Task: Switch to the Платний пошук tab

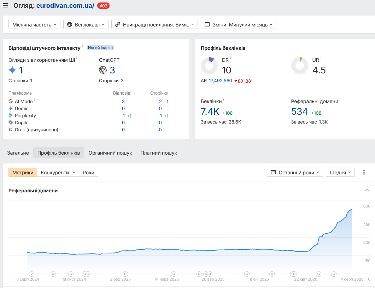Action: click(x=159, y=153)
